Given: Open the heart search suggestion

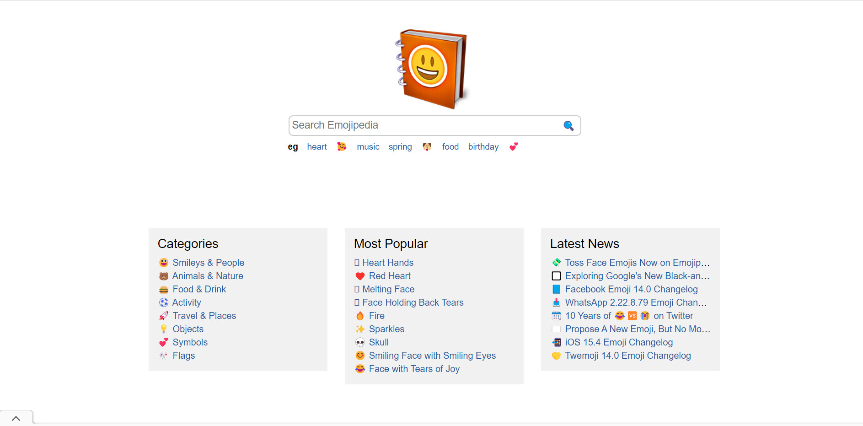Looking at the screenshot, I should [317, 146].
